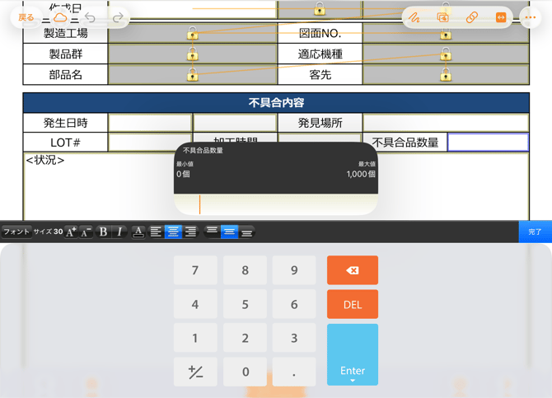This screenshot has height=398, width=552.
Task: Align text to the left
Action: tap(156, 232)
